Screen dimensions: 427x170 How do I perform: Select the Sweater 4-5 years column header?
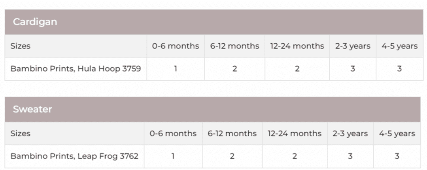pos(397,133)
